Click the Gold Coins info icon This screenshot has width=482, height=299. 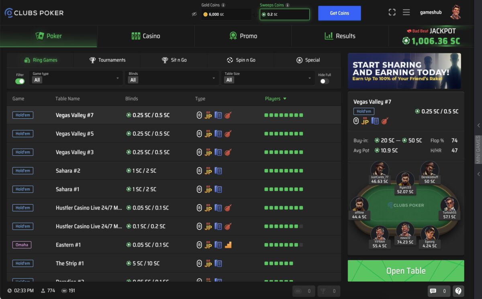(x=223, y=5)
